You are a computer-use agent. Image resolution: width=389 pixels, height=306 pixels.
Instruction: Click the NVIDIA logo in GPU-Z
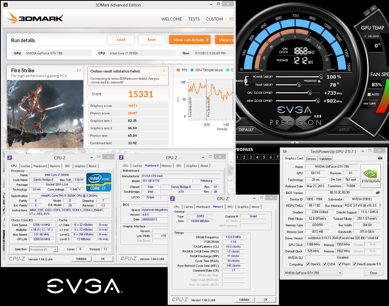pos(371,176)
